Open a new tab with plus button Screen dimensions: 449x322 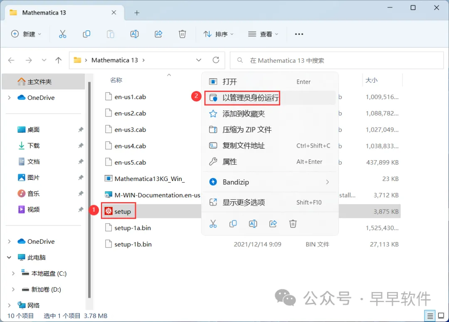pyautogui.click(x=137, y=13)
